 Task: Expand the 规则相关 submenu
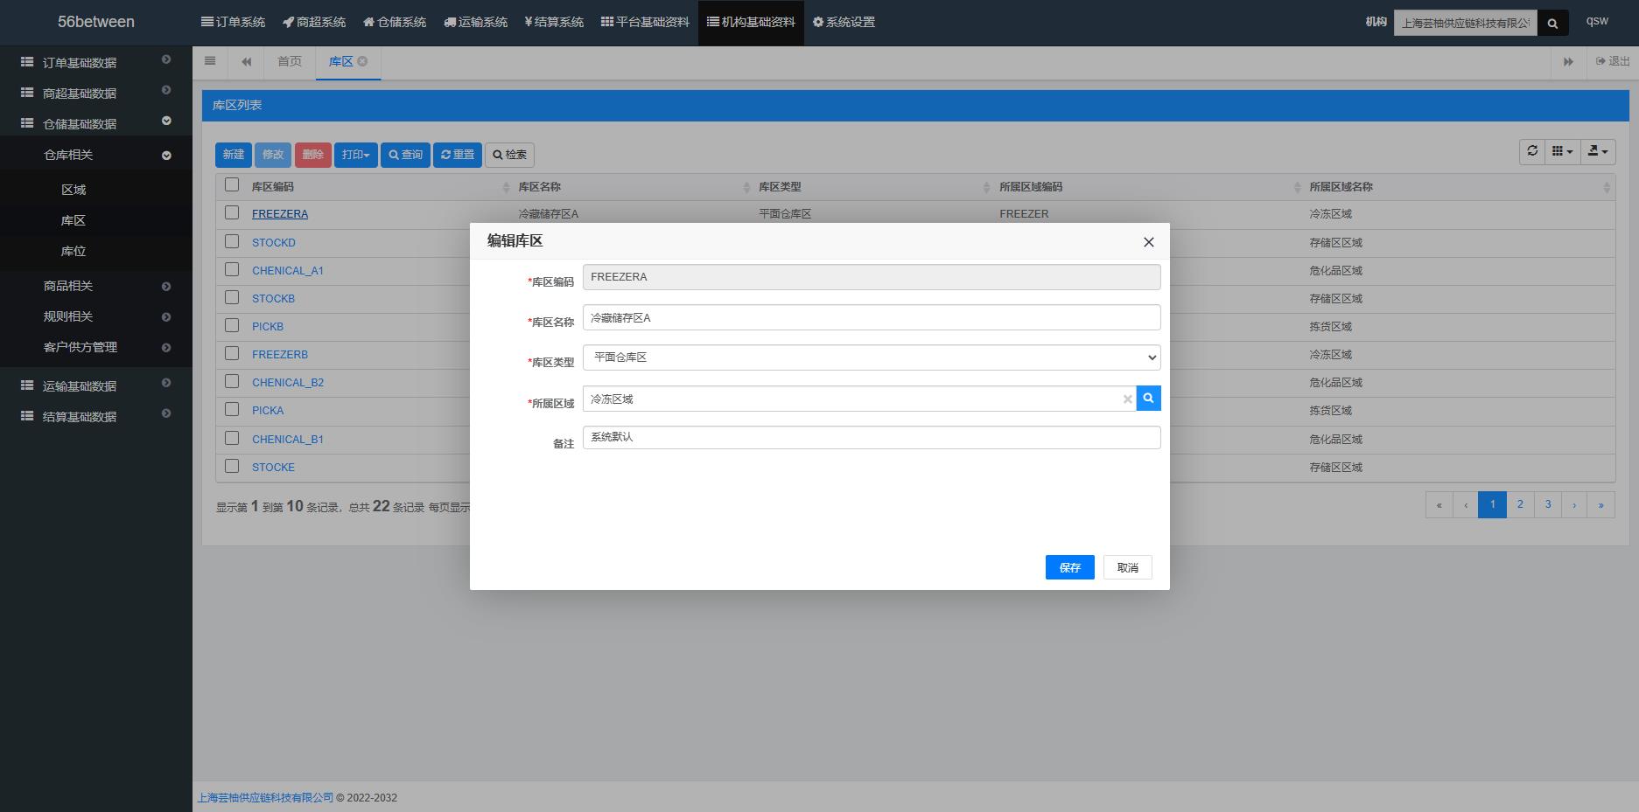coord(95,316)
